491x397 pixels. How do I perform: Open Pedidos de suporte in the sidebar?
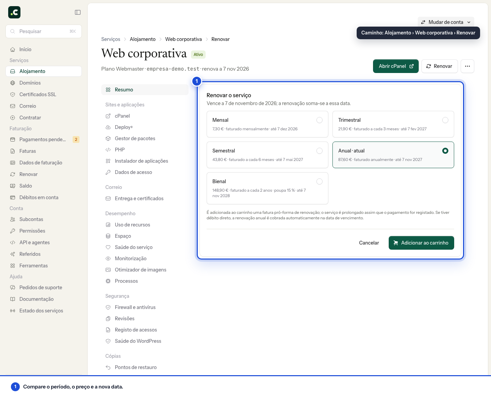[44, 288]
